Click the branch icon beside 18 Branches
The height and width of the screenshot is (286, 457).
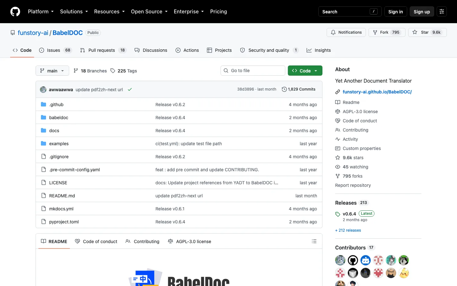76,71
